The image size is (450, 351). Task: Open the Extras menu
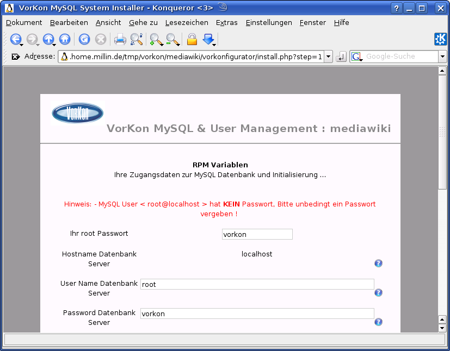tap(227, 23)
